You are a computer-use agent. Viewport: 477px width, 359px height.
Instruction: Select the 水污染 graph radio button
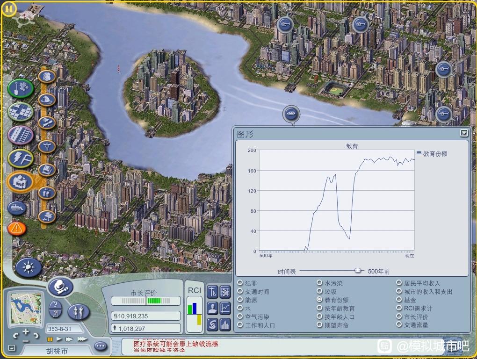(320, 283)
